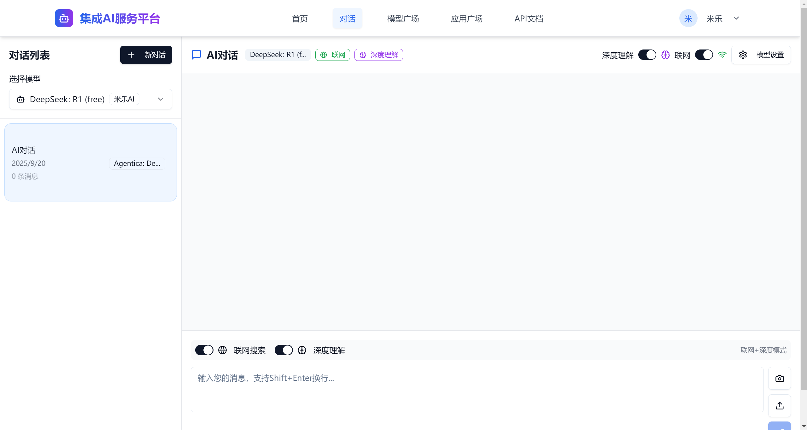Click the 米 user avatar circle

688,18
